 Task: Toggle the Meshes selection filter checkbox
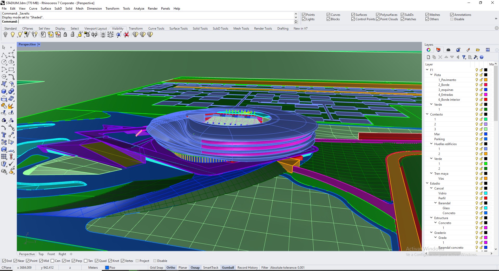427,15
